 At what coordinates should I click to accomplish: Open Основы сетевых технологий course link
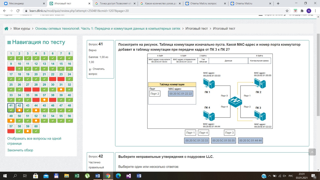point(108,28)
